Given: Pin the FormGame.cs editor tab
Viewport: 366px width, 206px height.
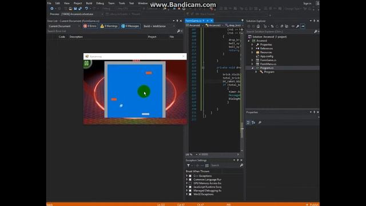Looking at the screenshot, I should [x=208, y=21].
